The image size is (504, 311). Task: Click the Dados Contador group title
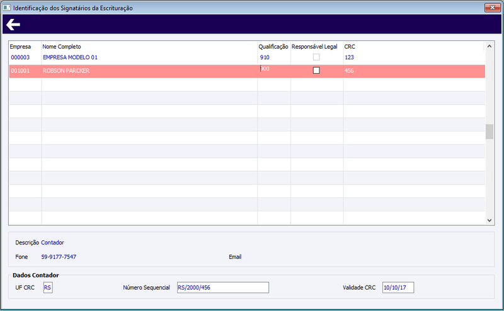(x=36, y=275)
